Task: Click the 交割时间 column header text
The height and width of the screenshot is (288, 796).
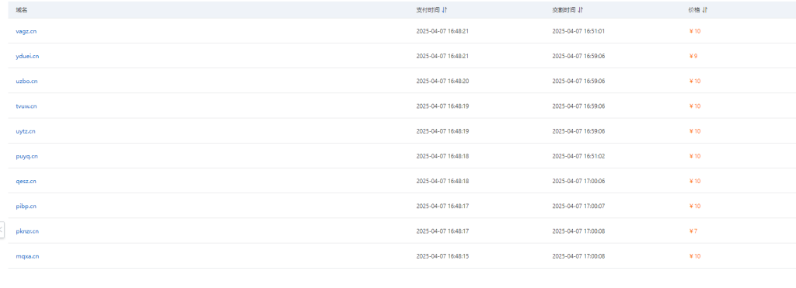Action: [564, 9]
